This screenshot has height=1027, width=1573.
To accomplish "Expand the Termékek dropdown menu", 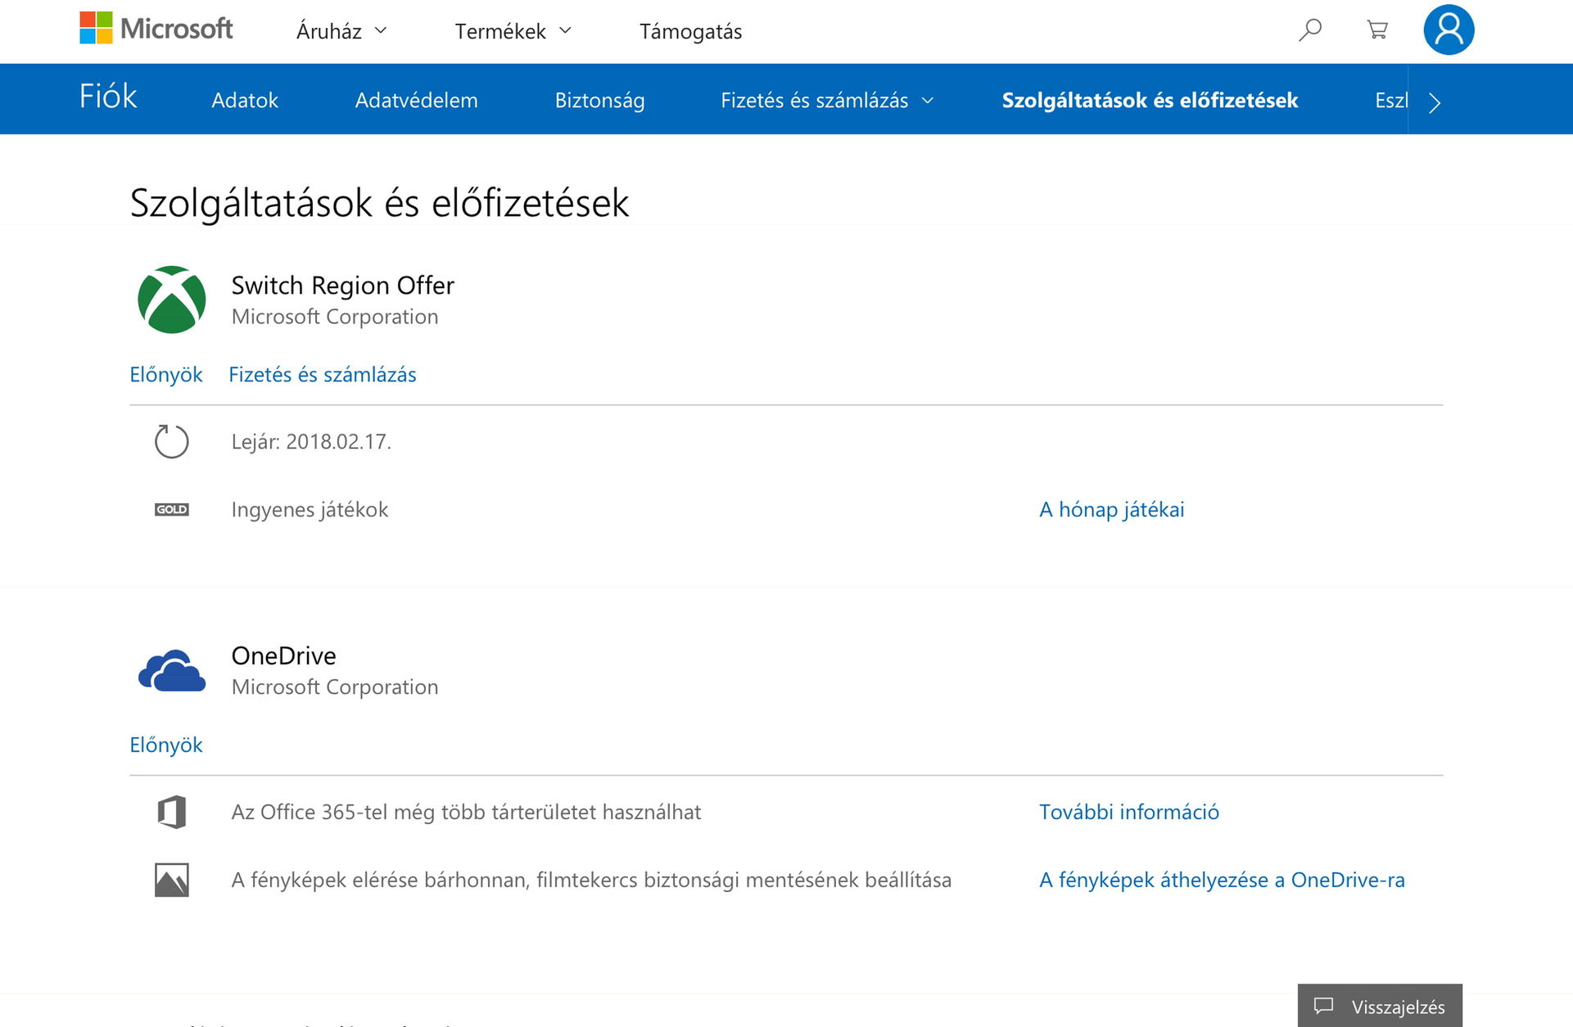I will click(513, 31).
